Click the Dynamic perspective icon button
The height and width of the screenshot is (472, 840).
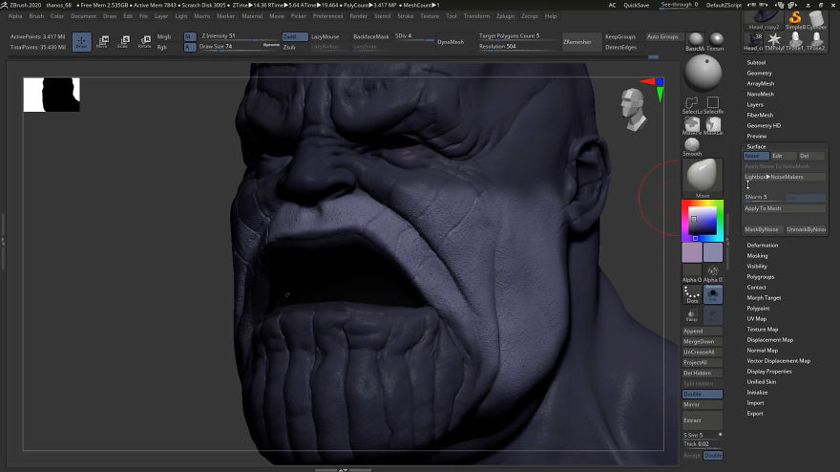point(713,294)
